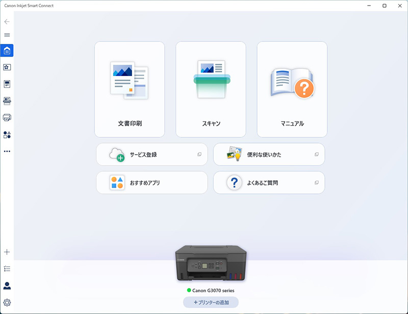Minimize the Canon Inkjet Smart Connect window
Screen dimensions: 408x314
coord(369,6)
